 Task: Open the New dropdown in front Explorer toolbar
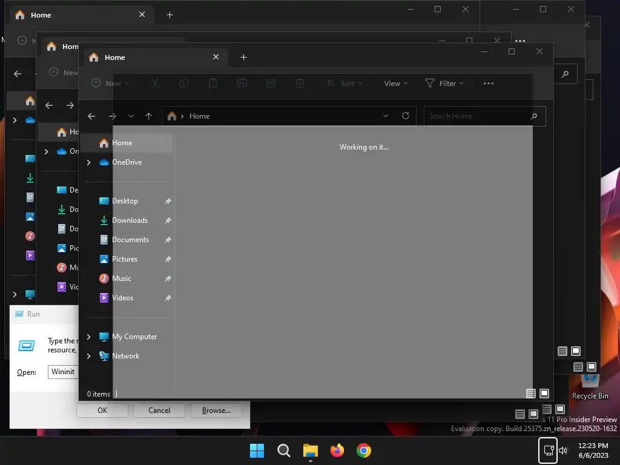tap(110, 83)
